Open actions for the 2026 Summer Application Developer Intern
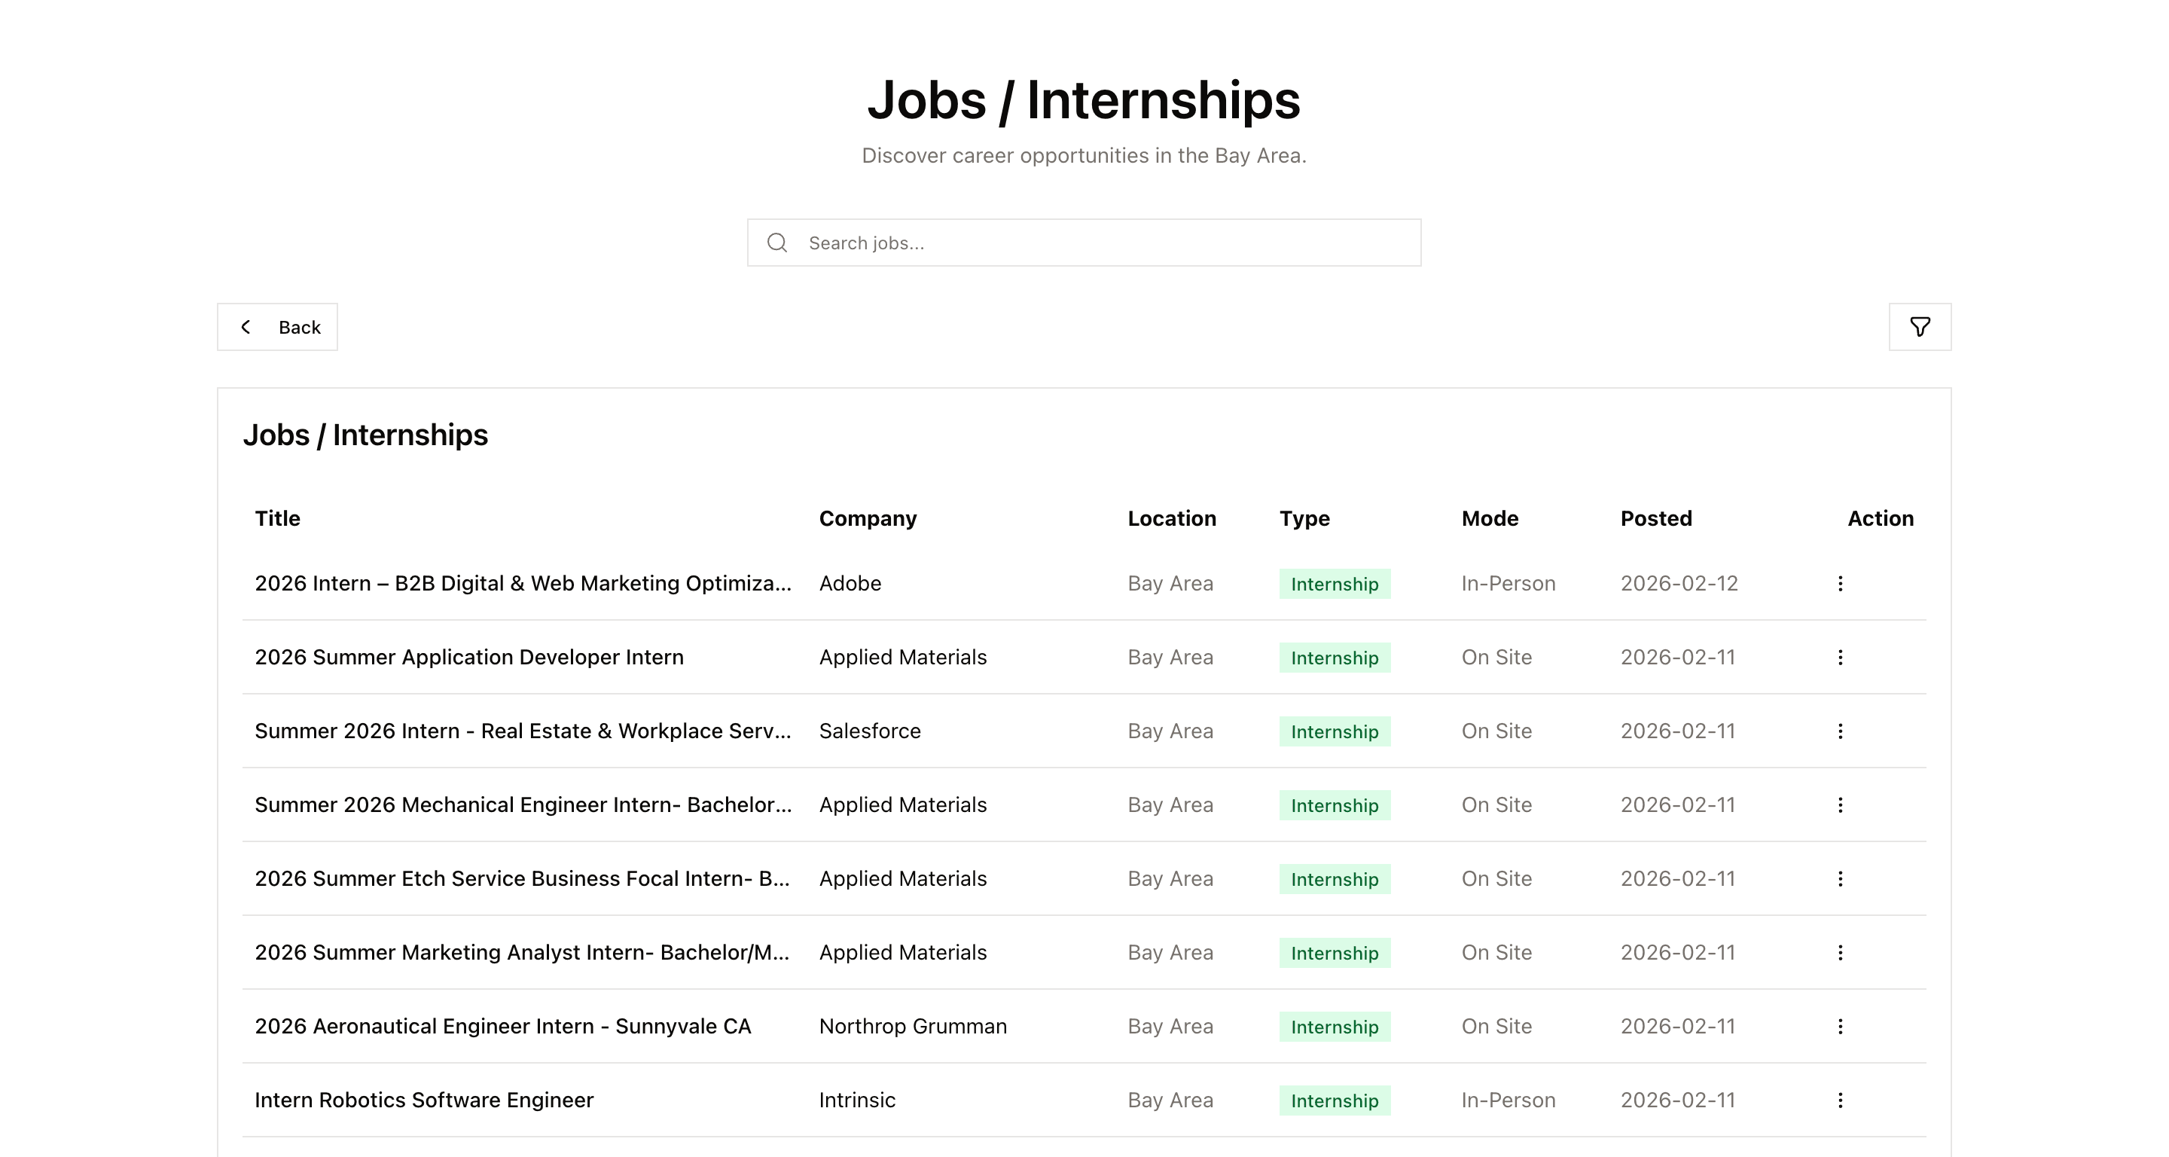Viewport: 2169px width, 1157px height. coord(1841,658)
